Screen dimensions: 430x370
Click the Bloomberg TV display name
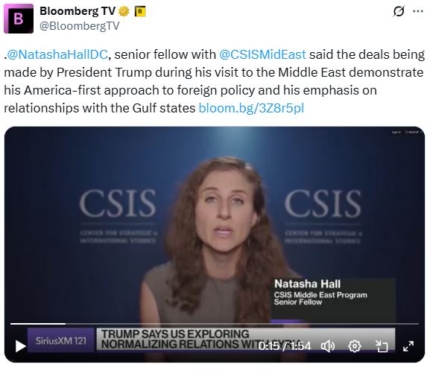(x=78, y=11)
